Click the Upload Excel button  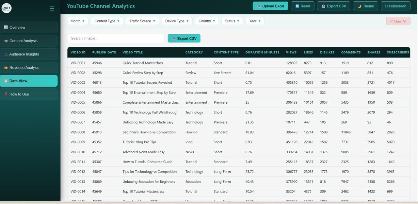(270, 6)
